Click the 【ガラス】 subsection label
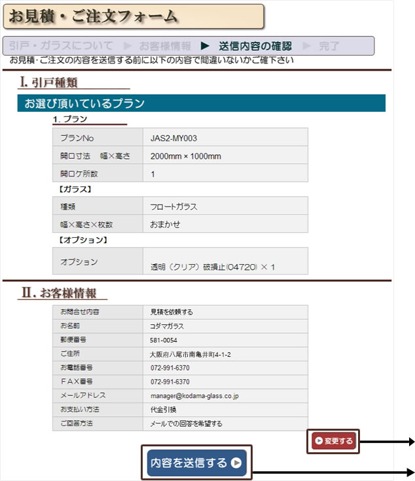 pyautogui.click(x=75, y=189)
